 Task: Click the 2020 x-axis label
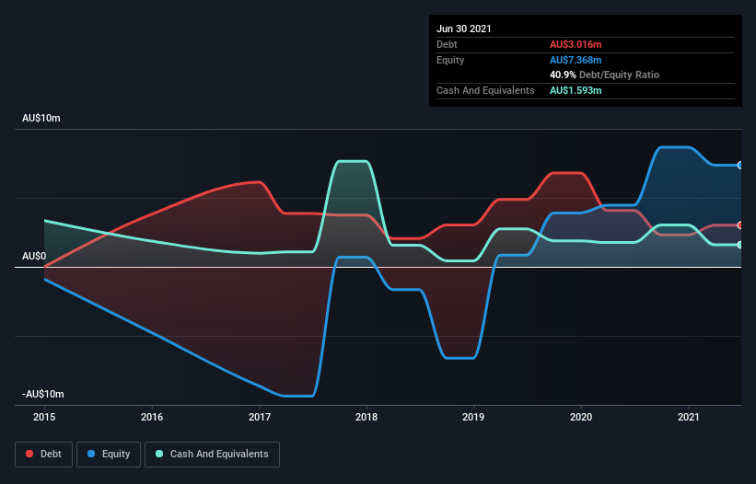[581, 417]
